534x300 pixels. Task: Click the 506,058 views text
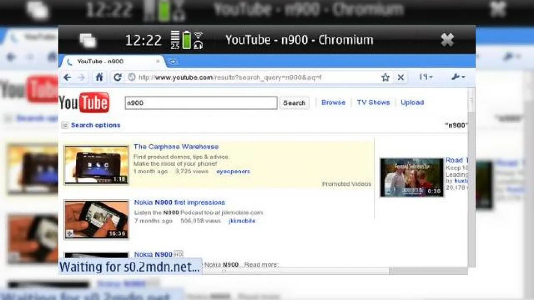(201, 221)
